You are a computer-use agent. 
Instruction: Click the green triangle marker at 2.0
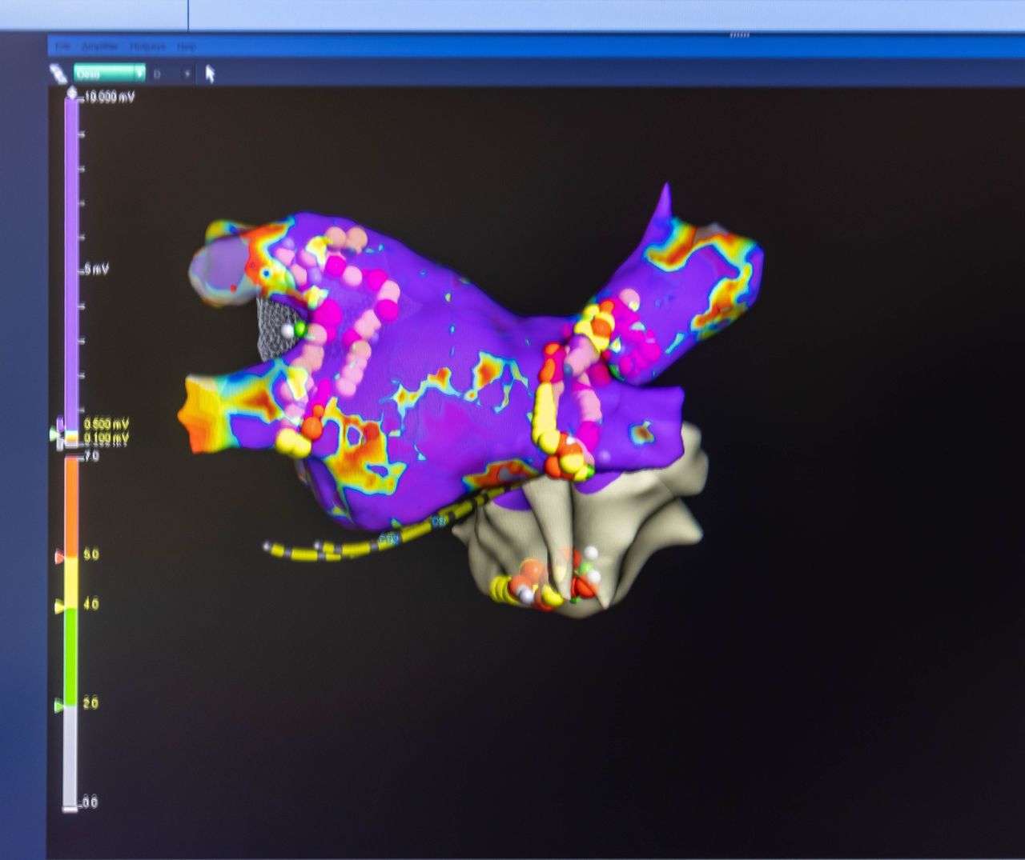click(58, 705)
